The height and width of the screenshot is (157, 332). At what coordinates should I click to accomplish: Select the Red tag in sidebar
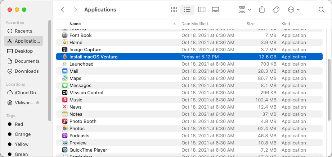[x=19, y=124]
